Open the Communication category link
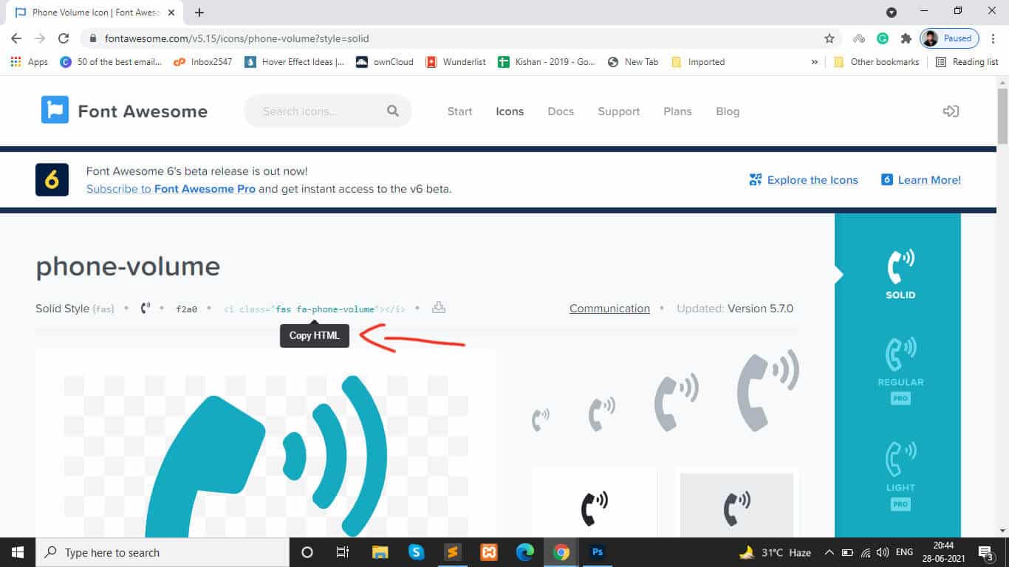This screenshot has width=1009, height=567. tap(609, 308)
